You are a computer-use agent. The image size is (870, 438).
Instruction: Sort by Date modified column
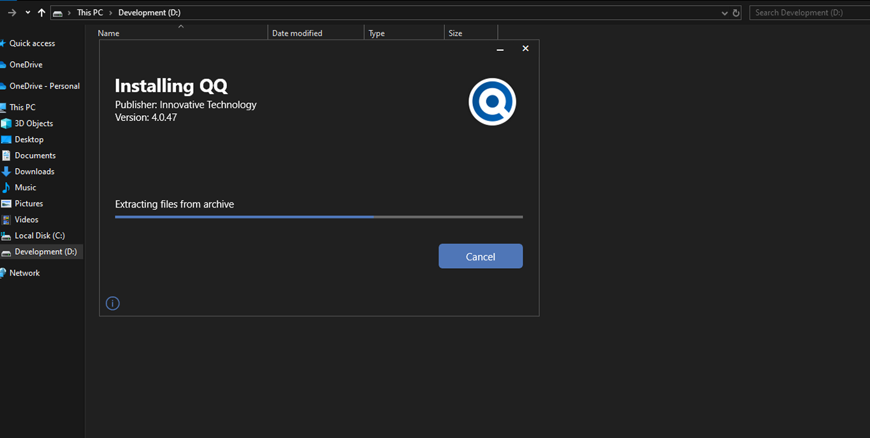[316, 33]
